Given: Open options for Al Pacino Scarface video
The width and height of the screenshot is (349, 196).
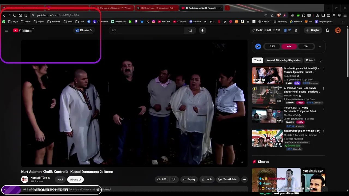Looking at the screenshot, I should [x=324, y=89].
